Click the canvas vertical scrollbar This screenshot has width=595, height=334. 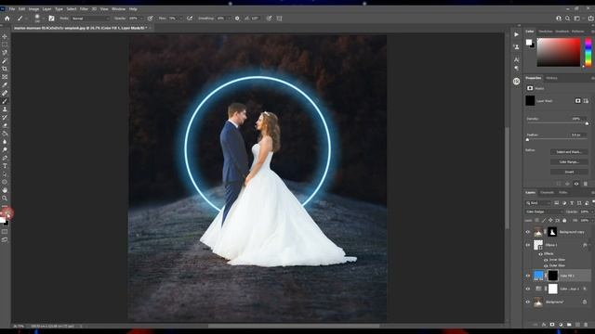click(x=507, y=178)
